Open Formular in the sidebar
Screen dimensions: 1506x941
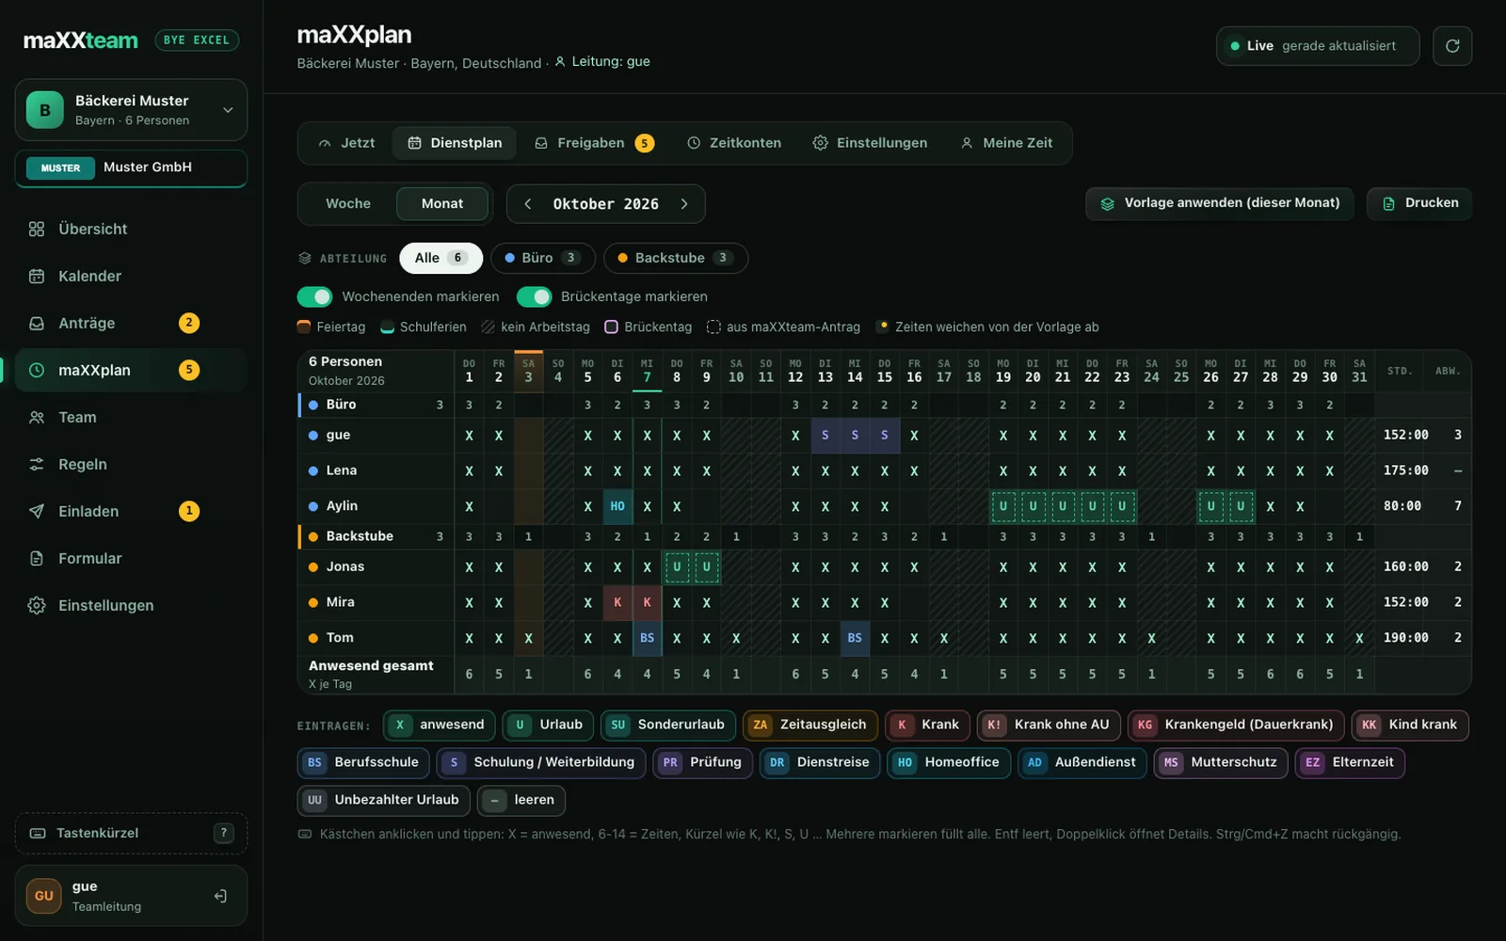pos(131,558)
